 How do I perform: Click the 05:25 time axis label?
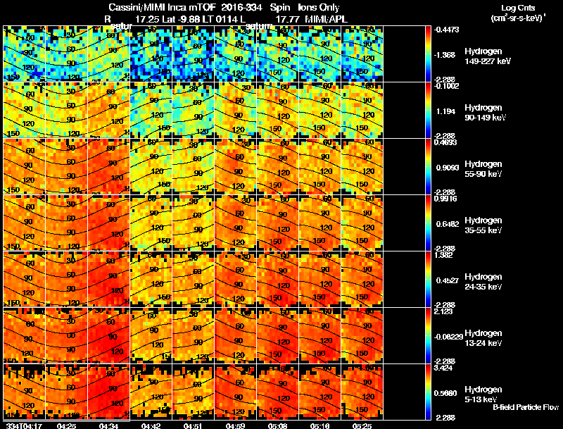[362, 425]
